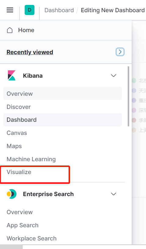Open the Visualize menu item
Image resolution: width=146 pixels, height=249 pixels.
click(19, 172)
